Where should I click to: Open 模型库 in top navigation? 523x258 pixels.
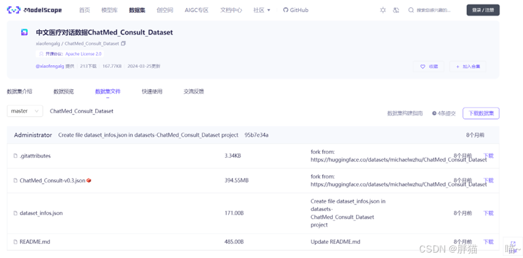coord(109,10)
